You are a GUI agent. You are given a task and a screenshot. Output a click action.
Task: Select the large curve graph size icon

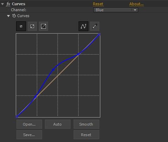(x=43, y=26)
